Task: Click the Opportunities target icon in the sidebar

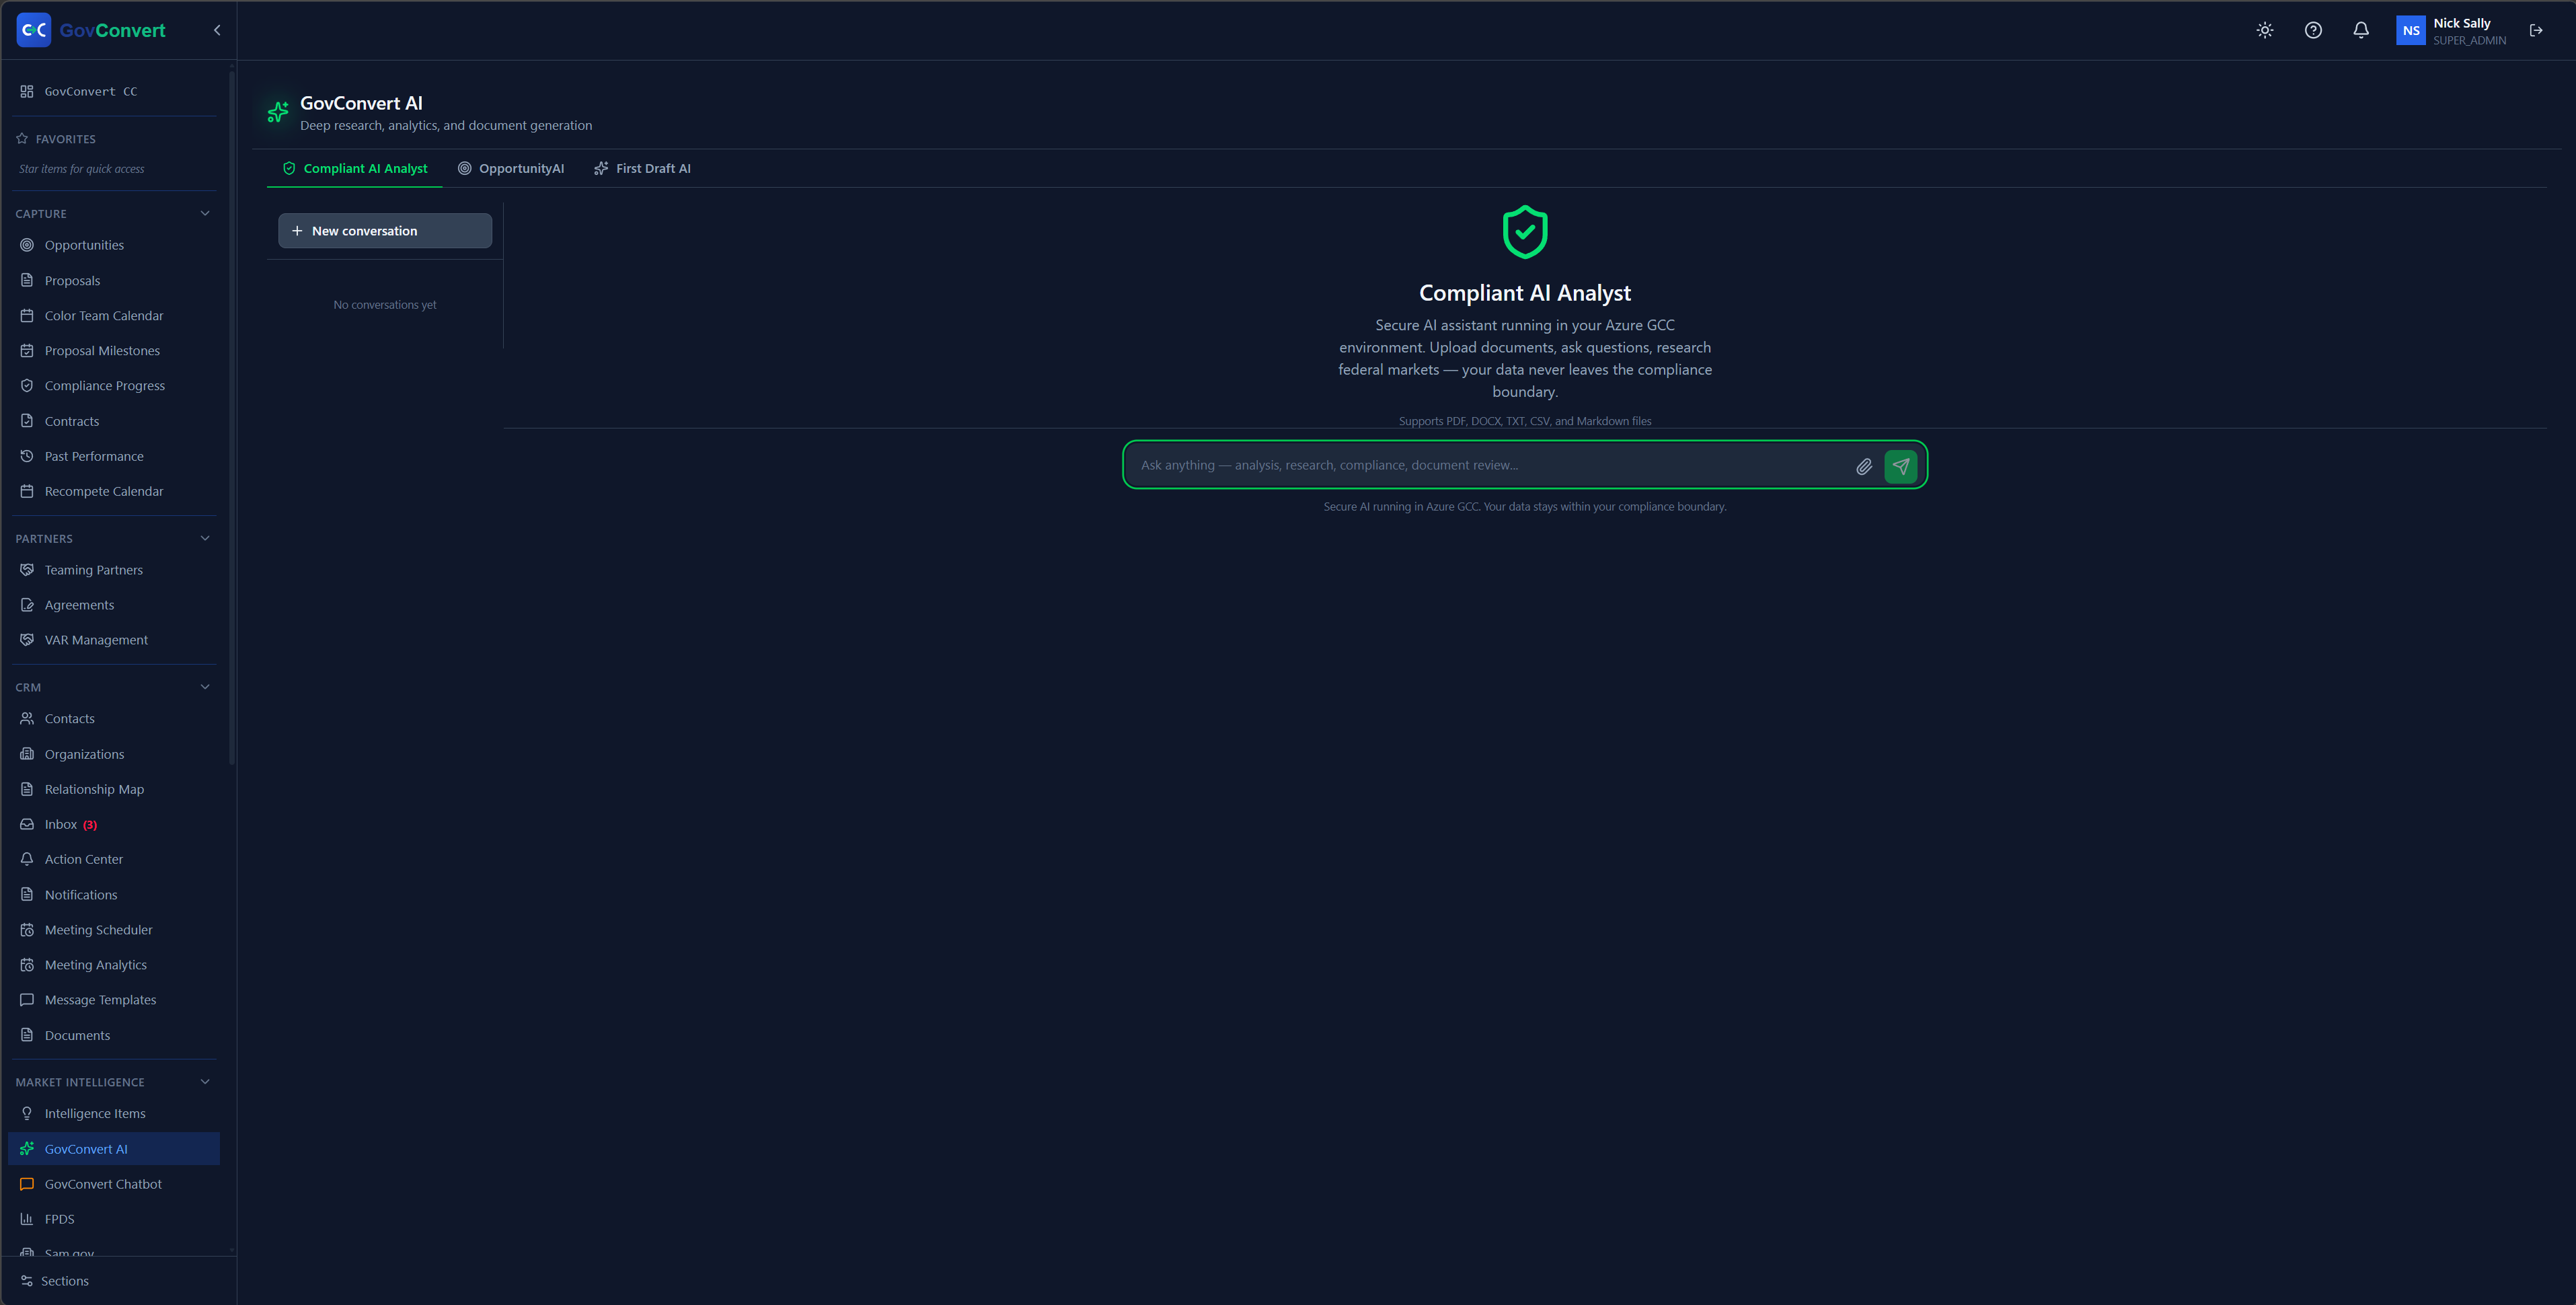Action: click(27, 245)
